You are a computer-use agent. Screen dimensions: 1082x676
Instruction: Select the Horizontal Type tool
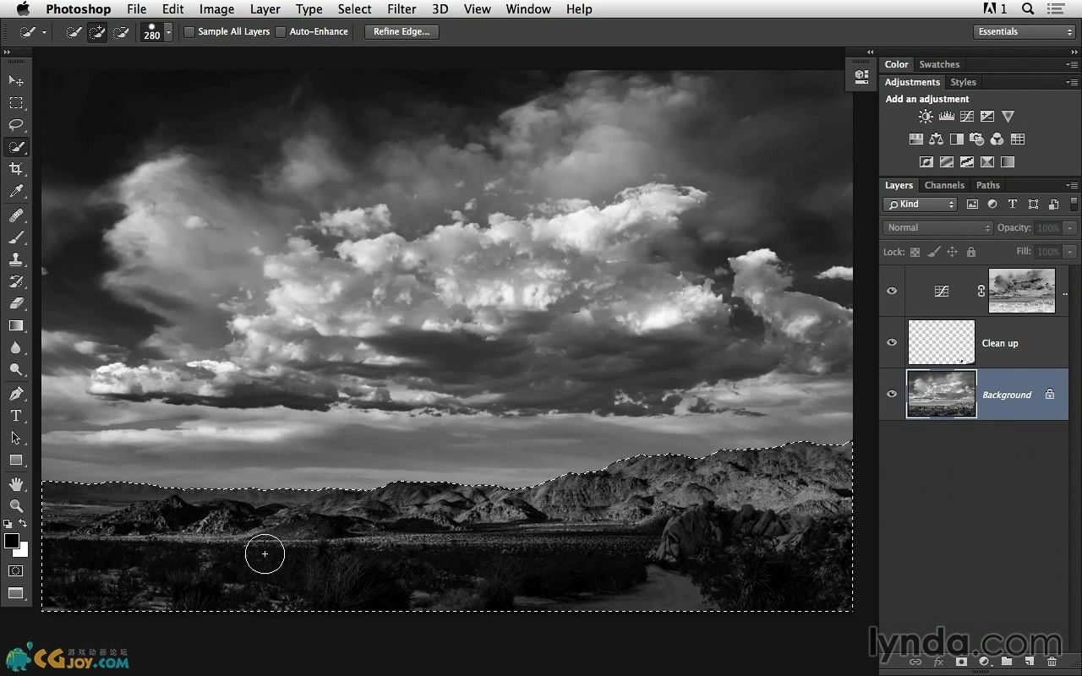(x=16, y=416)
